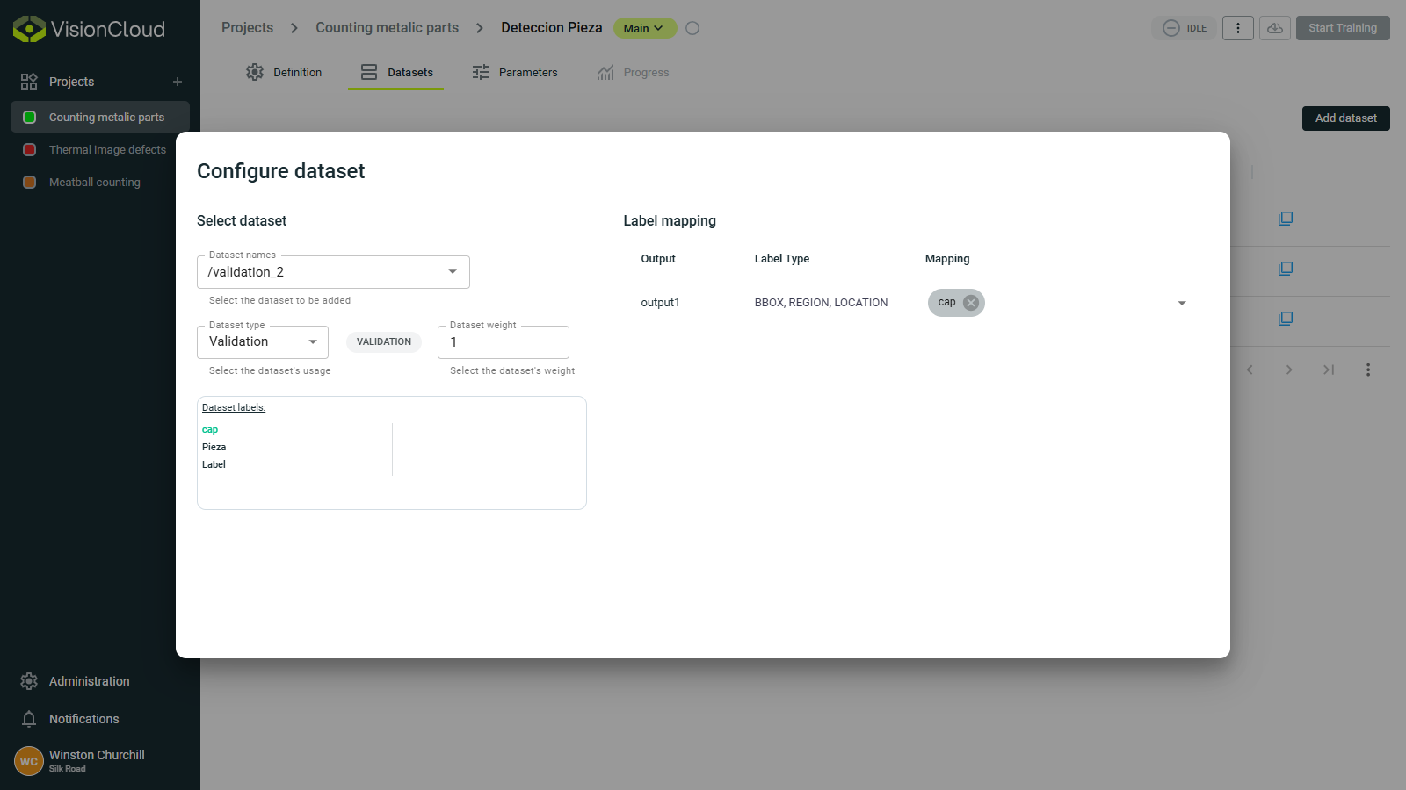Click the Projects grid icon in the sidebar
This screenshot has width=1406, height=790.
[x=28, y=81]
